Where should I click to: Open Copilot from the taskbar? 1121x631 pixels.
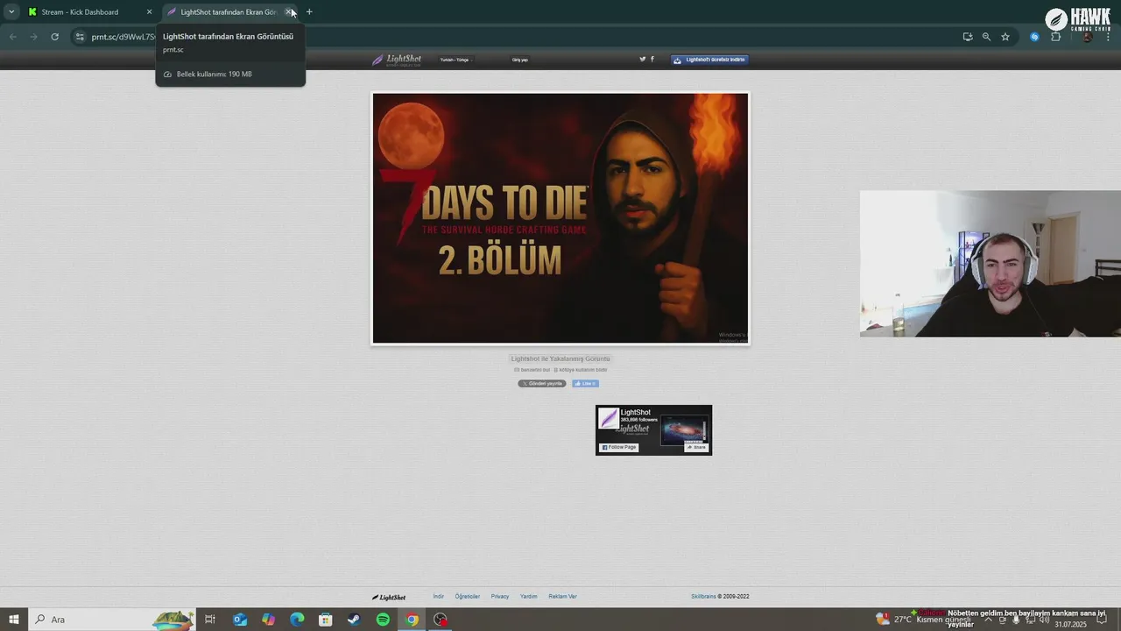[269, 620]
